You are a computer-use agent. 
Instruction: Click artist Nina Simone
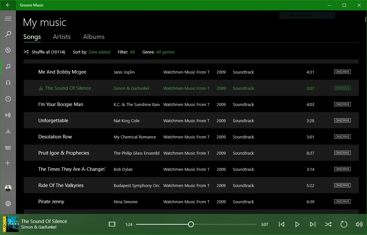pyautogui.click(x=125, y=202)
